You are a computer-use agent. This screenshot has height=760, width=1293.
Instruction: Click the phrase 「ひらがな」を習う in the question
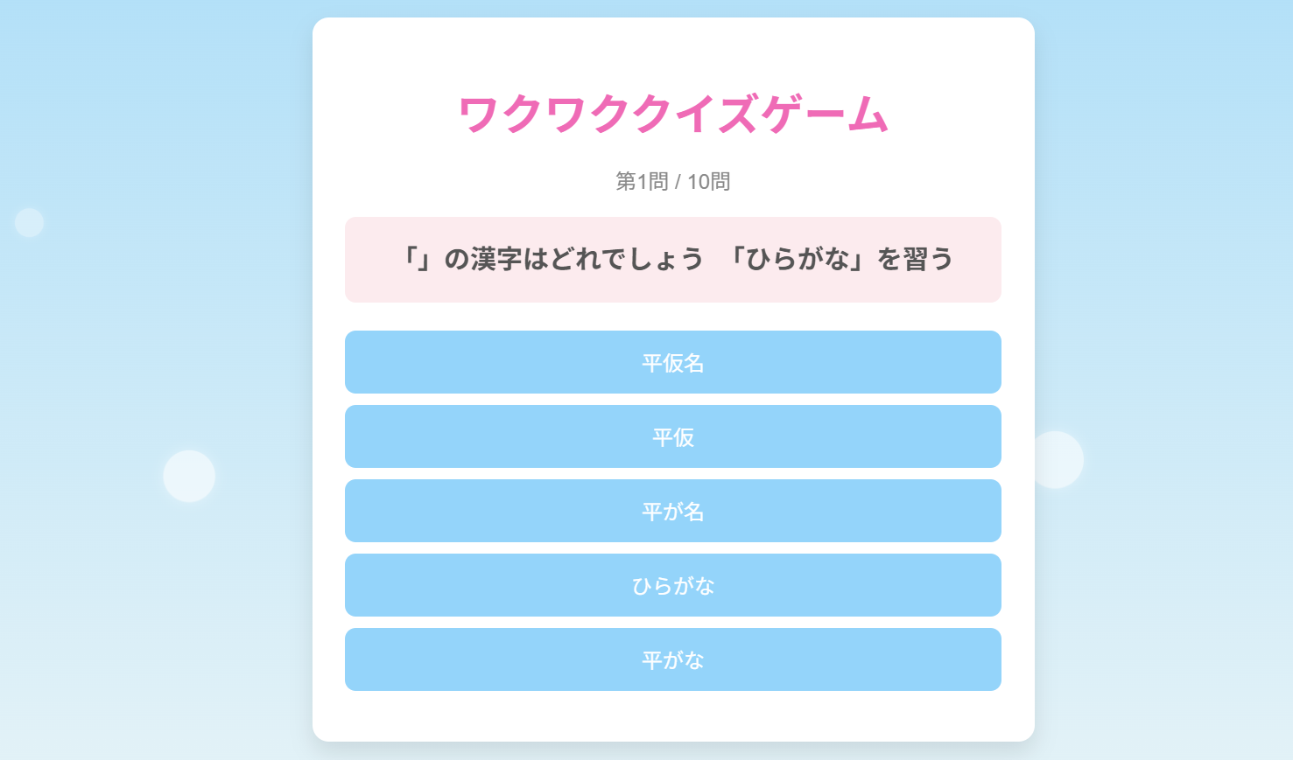840,259
